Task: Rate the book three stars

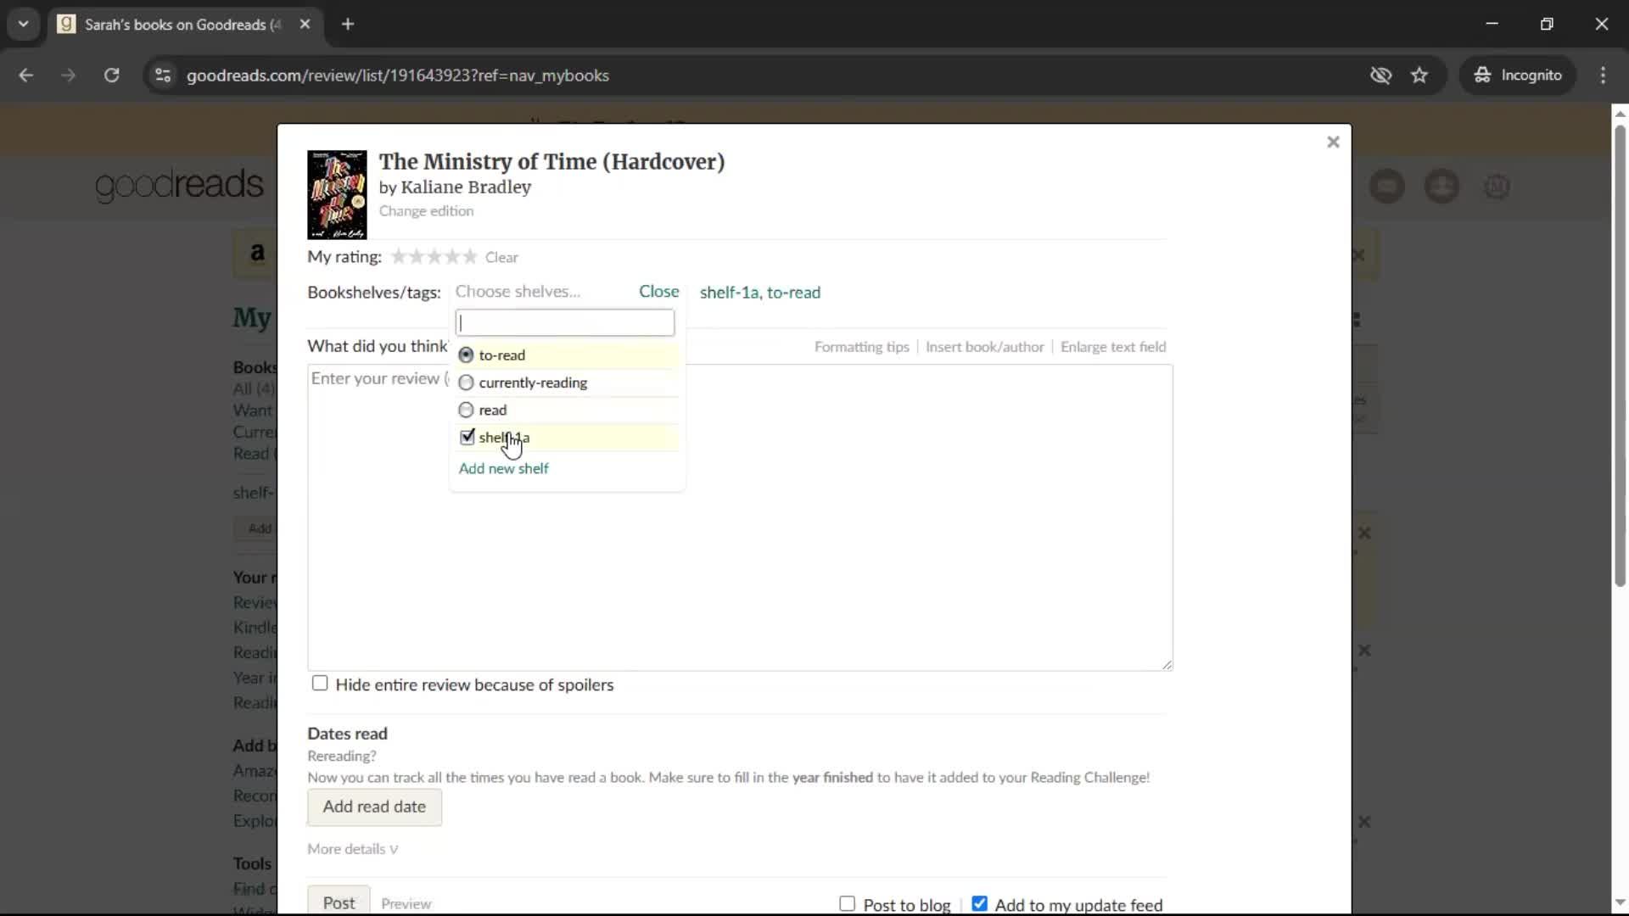Action: pos(434,257)
